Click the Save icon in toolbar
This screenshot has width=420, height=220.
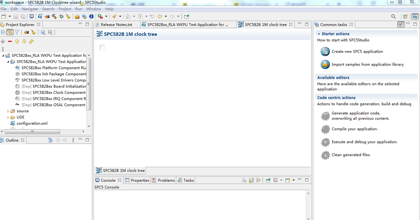tap(16, 16)
